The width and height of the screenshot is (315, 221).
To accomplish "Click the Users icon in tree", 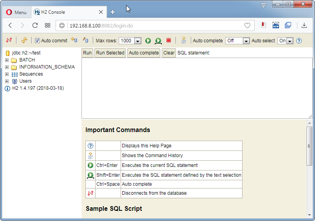I will click(x=14, y=81).
